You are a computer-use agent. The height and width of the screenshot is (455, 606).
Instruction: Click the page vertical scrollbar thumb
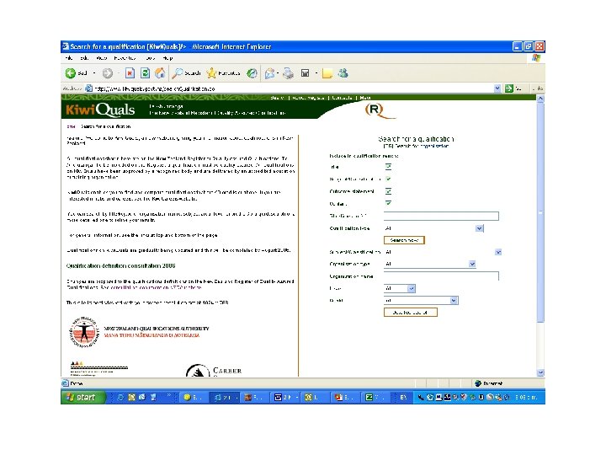540,212
